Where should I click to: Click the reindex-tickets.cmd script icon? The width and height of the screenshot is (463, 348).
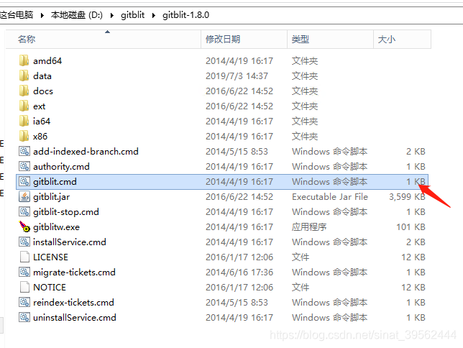[24, 302]
